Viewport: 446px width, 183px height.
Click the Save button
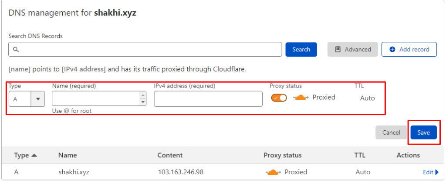[x=423, y=132]
